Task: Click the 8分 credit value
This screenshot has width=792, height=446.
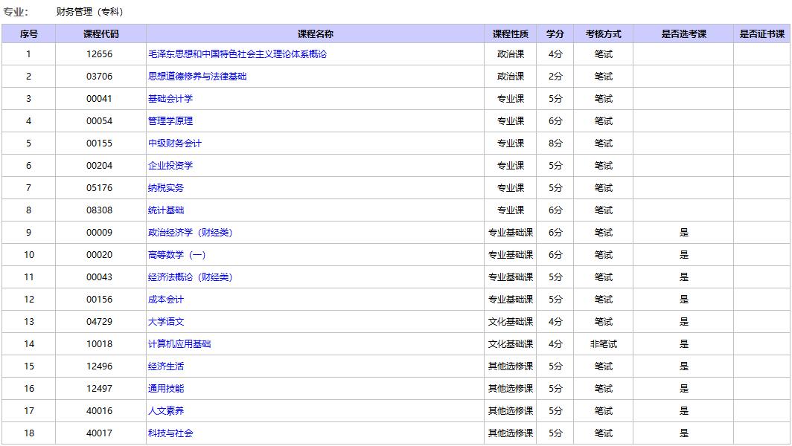Action: (x=555, y=143)
